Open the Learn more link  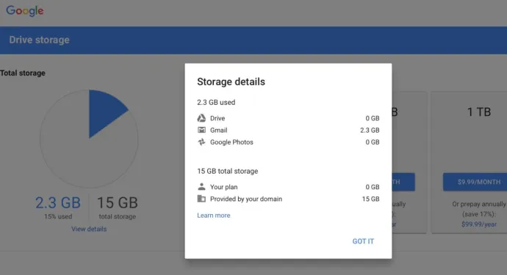coord(214,216)
